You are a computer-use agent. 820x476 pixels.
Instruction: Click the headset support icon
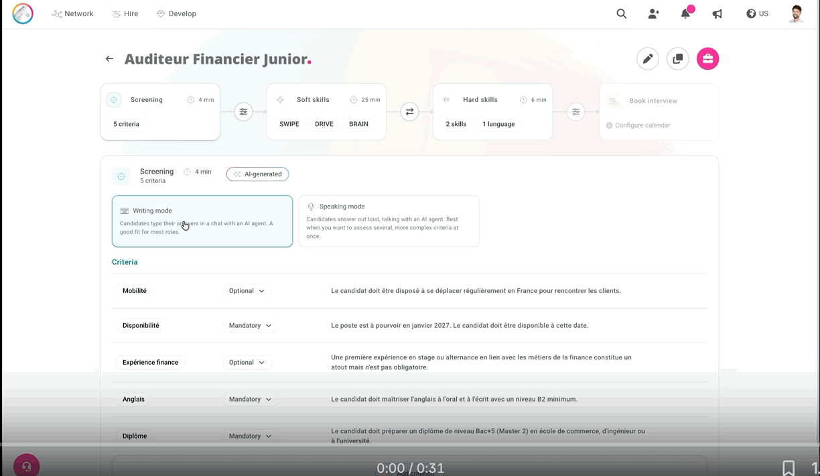(x=27, y=466)
